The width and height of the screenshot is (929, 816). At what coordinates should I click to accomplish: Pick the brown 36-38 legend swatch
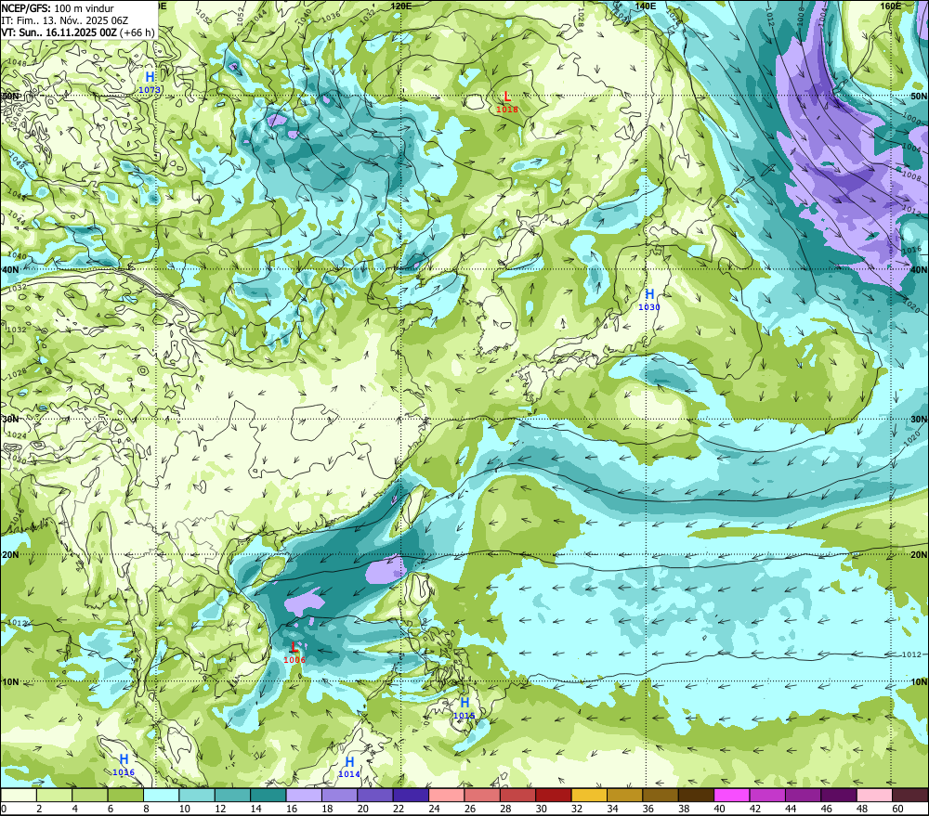(661, 796)
